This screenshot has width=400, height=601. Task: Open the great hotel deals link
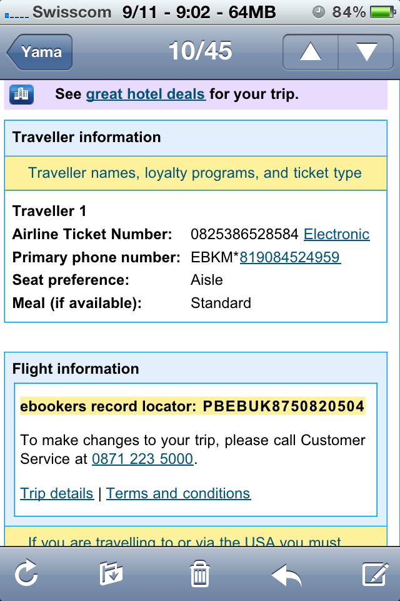[146, 94]
